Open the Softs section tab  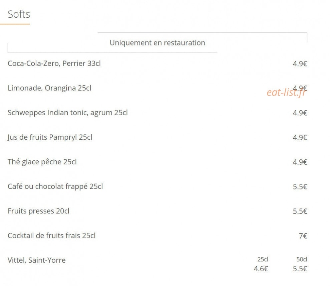click(19, 14)
